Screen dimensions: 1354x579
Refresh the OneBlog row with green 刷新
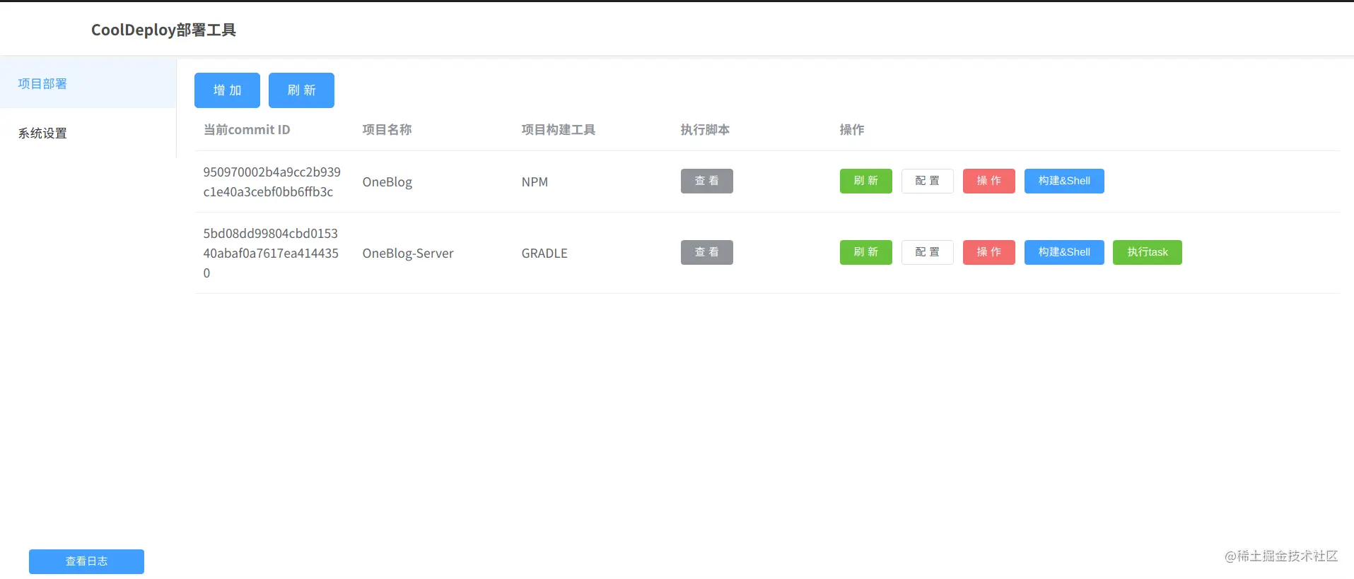[865, 181]
